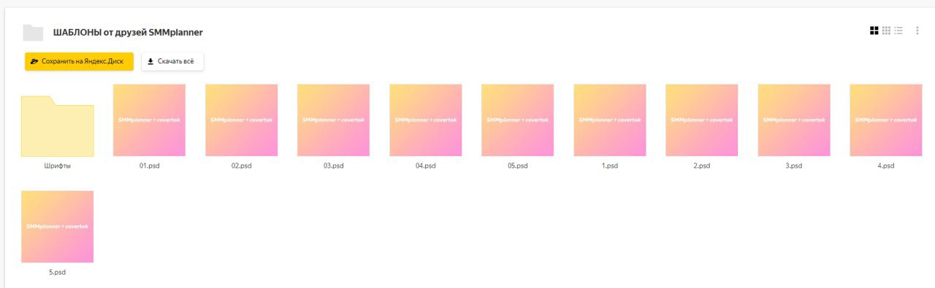Click the file name 02.psd
Image resolution: width=935 pixels, height=288 pixels.
(x=241, y=166)
